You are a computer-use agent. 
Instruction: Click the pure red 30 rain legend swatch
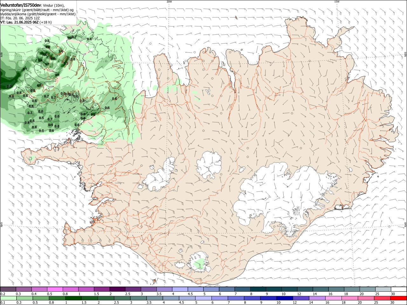398,298
